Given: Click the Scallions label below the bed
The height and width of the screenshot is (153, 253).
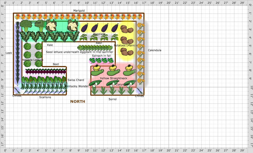Looking at the screenshot, I should (45, 97).
